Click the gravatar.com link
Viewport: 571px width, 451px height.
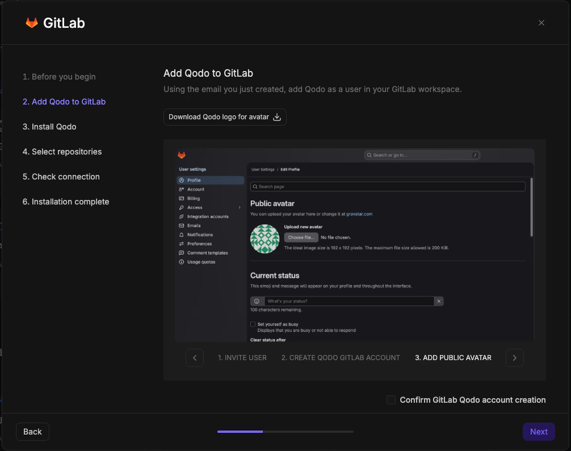point(359,214)
